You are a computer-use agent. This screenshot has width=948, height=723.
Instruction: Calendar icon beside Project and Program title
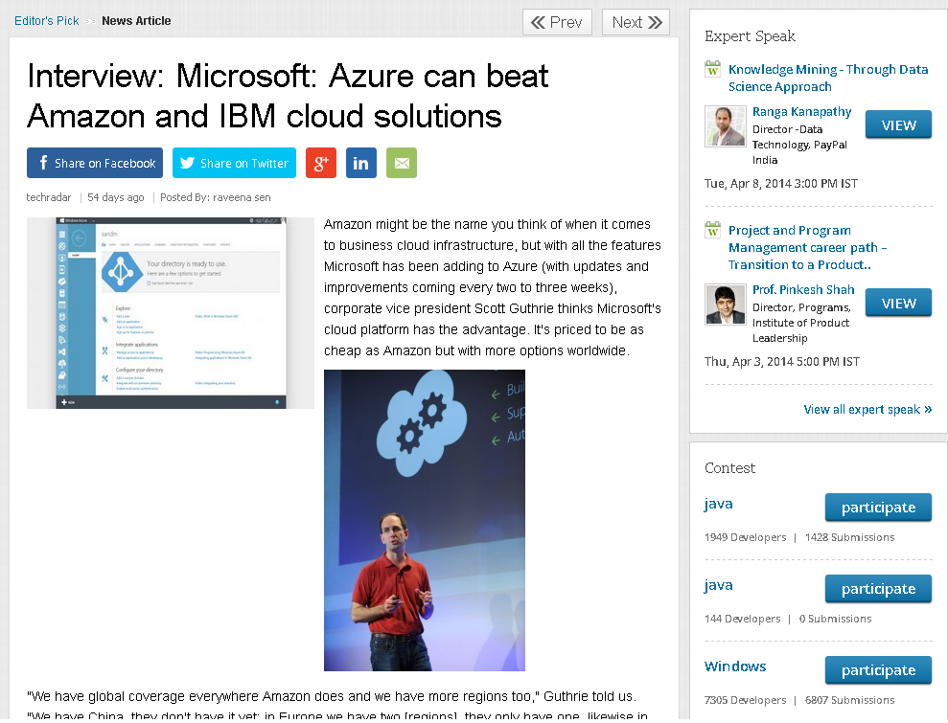[x=713, y=230]
